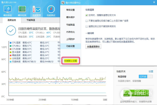Click orange 主板温度 legend swatch
Screen dimensions: 157x105
pyautogui.click(x=10, y=59)
